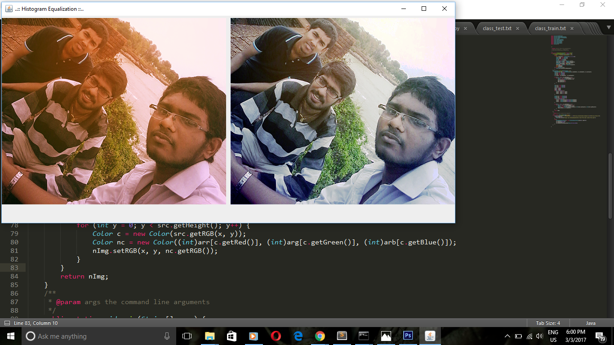This screenshot has height=345, width=614.
Task: Switch to the class_test.txt tab
Action: [x=497, y=28]
